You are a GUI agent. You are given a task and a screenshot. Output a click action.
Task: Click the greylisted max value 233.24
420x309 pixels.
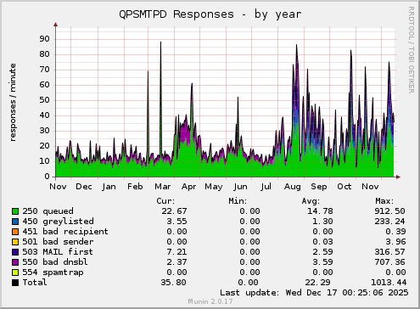tap(390, 222)
